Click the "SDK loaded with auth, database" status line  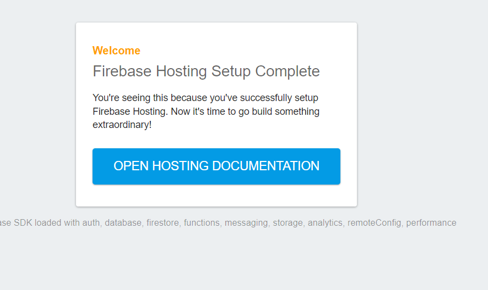point(228,222)
